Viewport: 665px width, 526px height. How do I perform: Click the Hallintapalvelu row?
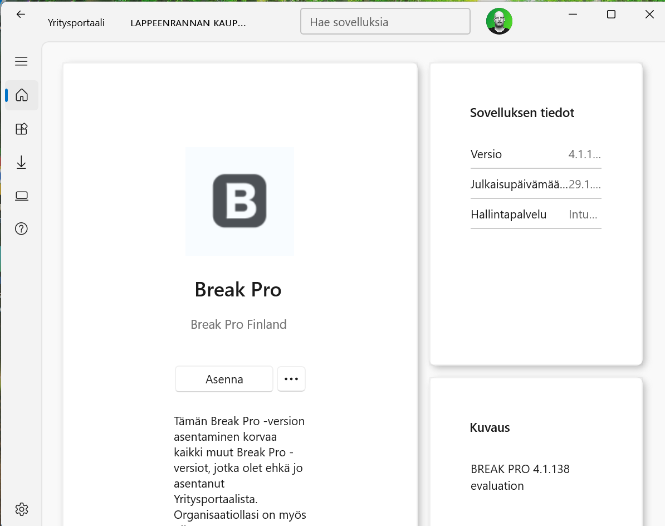tap(536, 215)
